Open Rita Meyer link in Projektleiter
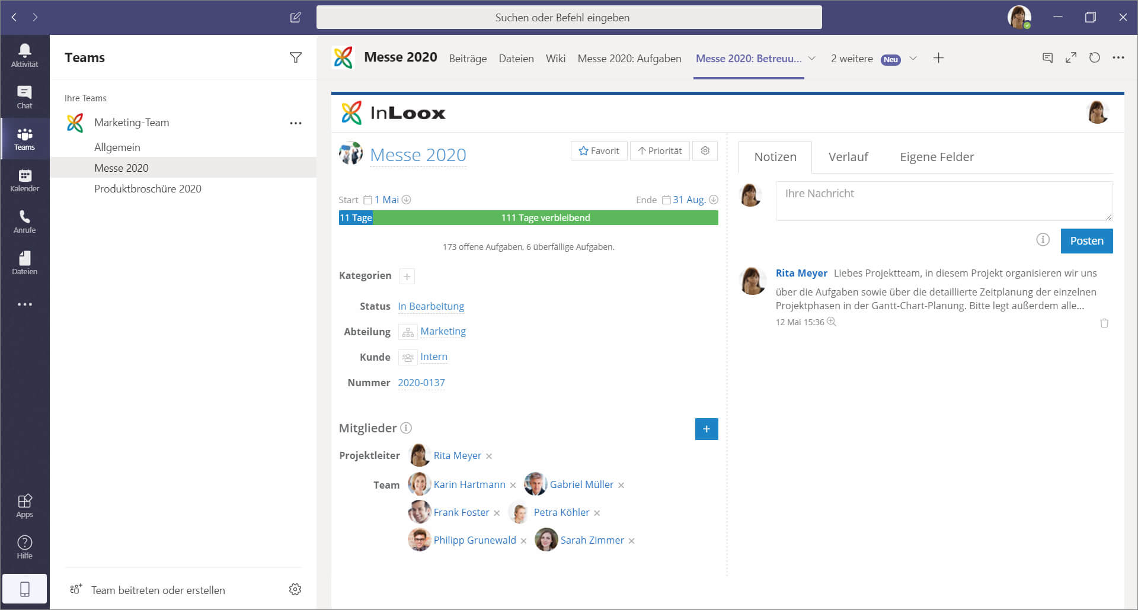 (x=457, y=455)
